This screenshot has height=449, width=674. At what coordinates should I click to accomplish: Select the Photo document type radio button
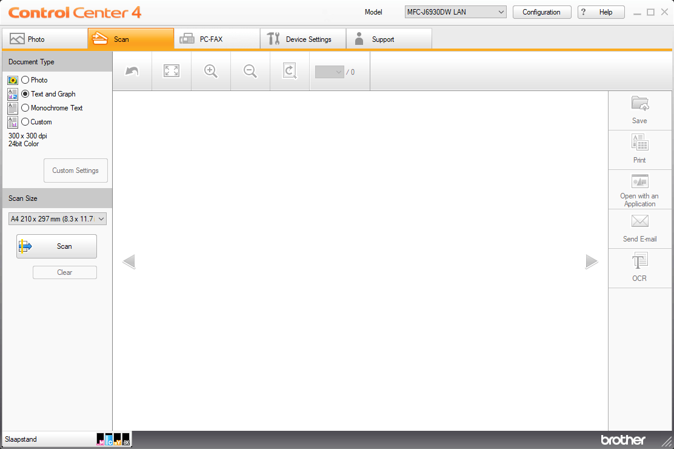tap(25, 80)
